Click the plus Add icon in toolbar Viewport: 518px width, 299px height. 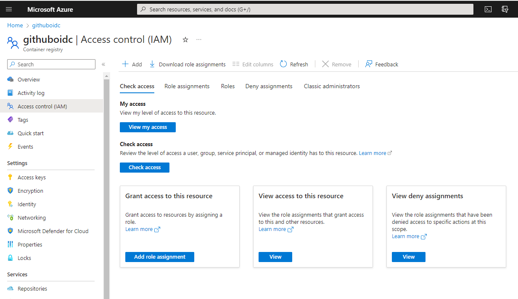pyautogui.click(x=125, y=64)
